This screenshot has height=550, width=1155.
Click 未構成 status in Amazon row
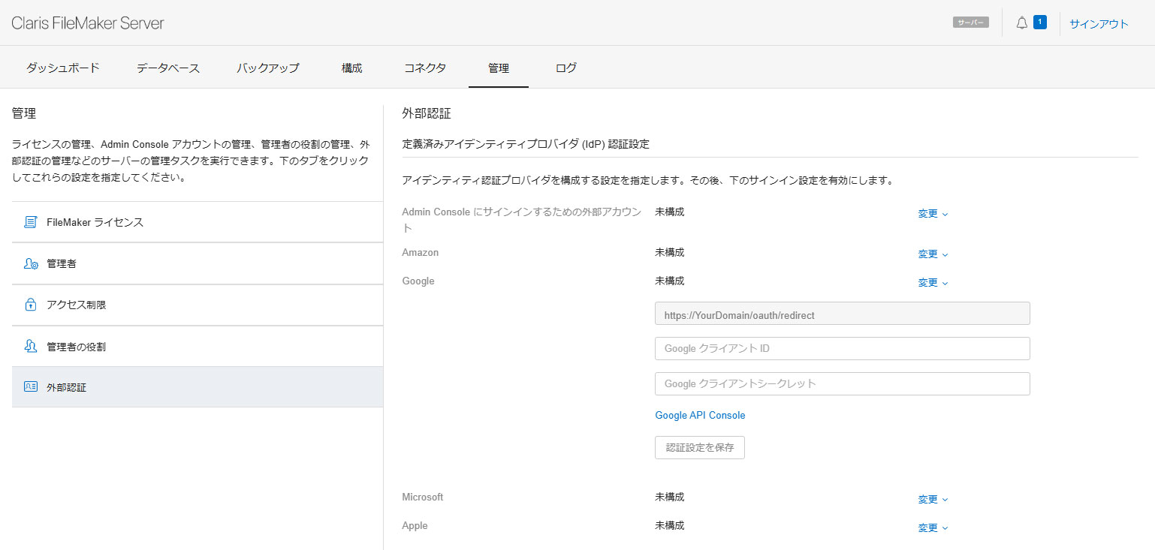pyautogui.click(x=670, y=253)
